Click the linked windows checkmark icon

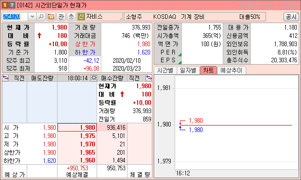pos(250,5)
